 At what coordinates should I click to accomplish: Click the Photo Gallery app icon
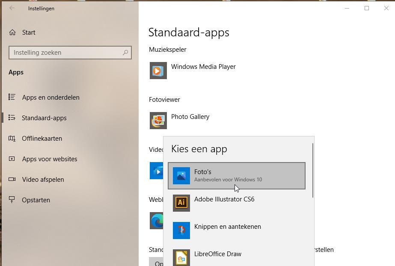coord(158,121)
